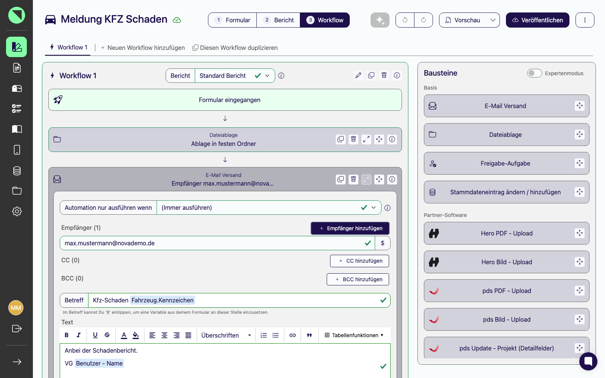Open '(Immer ausführen)' condition dropdown
This screenshot has width=605, height=378.
pyautogui.click(x=269, y=208)
